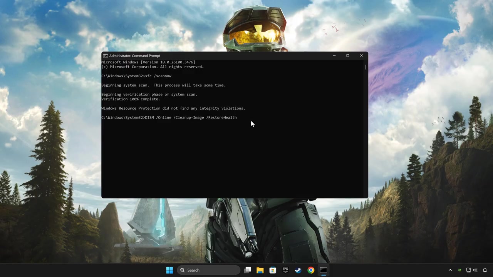Show hidden system tray icons

[450, 270]
